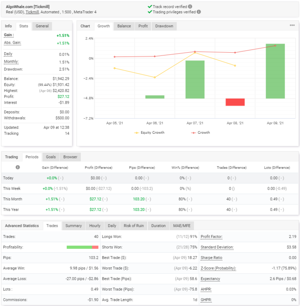Select the Periods tab
This screenshot has height=306, width=300.
(x=32, y=157)
